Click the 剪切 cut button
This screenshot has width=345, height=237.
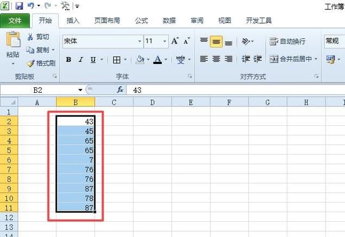coord(39,36)
